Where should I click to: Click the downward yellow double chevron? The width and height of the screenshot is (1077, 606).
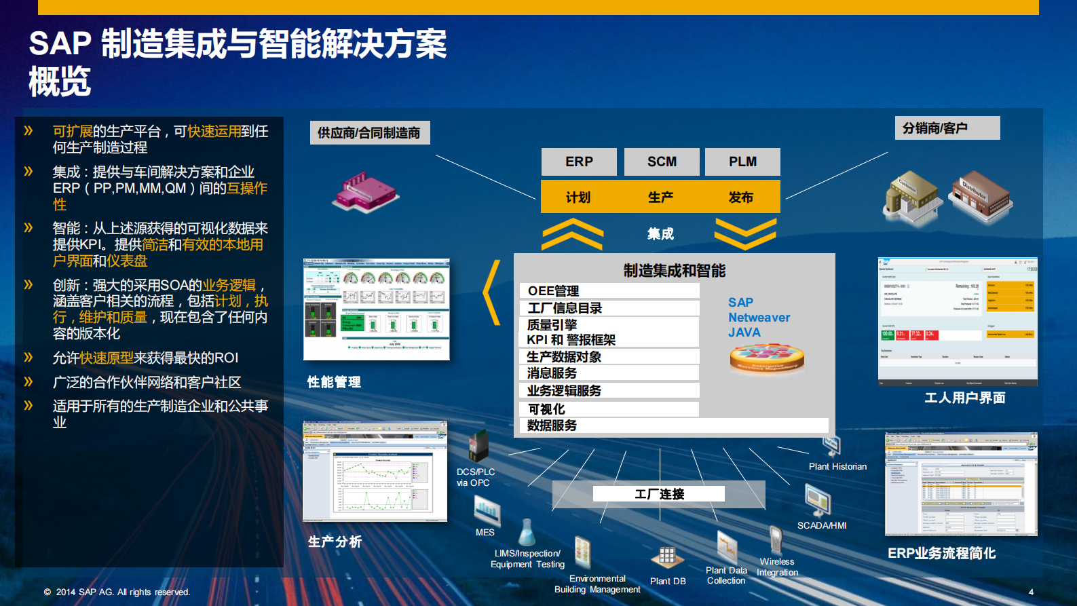tap(745, 234)
